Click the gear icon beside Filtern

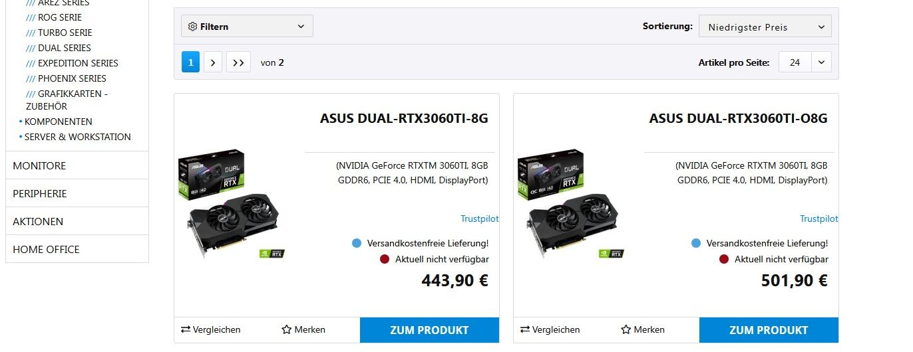[192, 27]
